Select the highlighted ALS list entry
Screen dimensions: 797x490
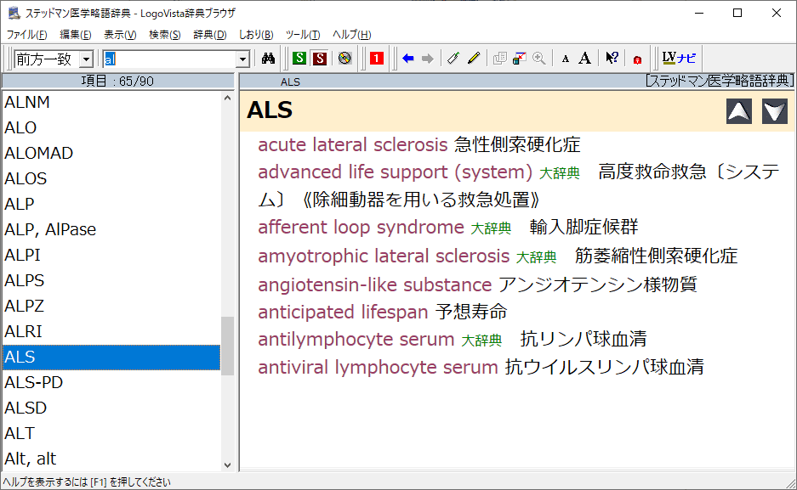pos(111,357)
